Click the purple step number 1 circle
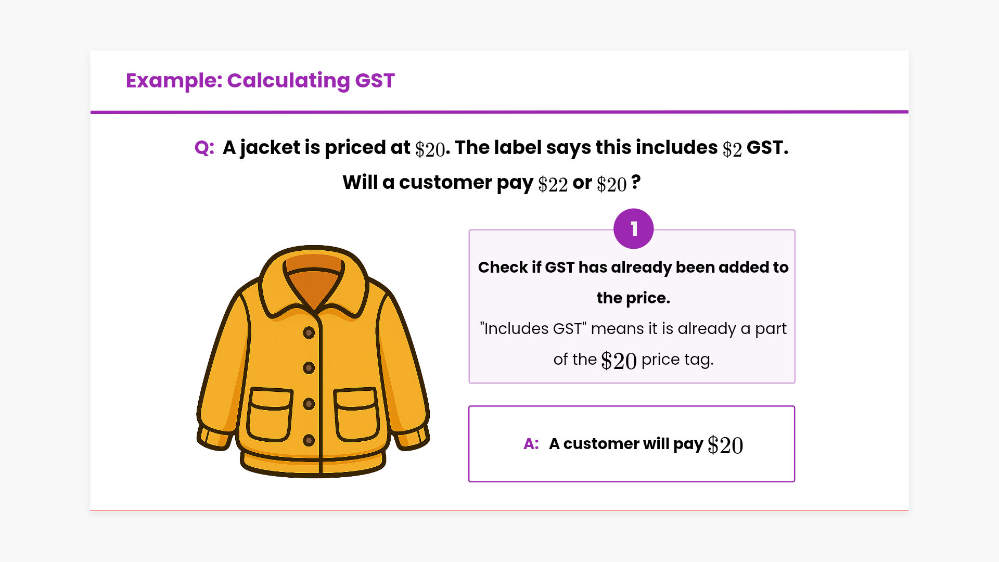The height and width of the screenshot is (562, 999). [633, 229]
